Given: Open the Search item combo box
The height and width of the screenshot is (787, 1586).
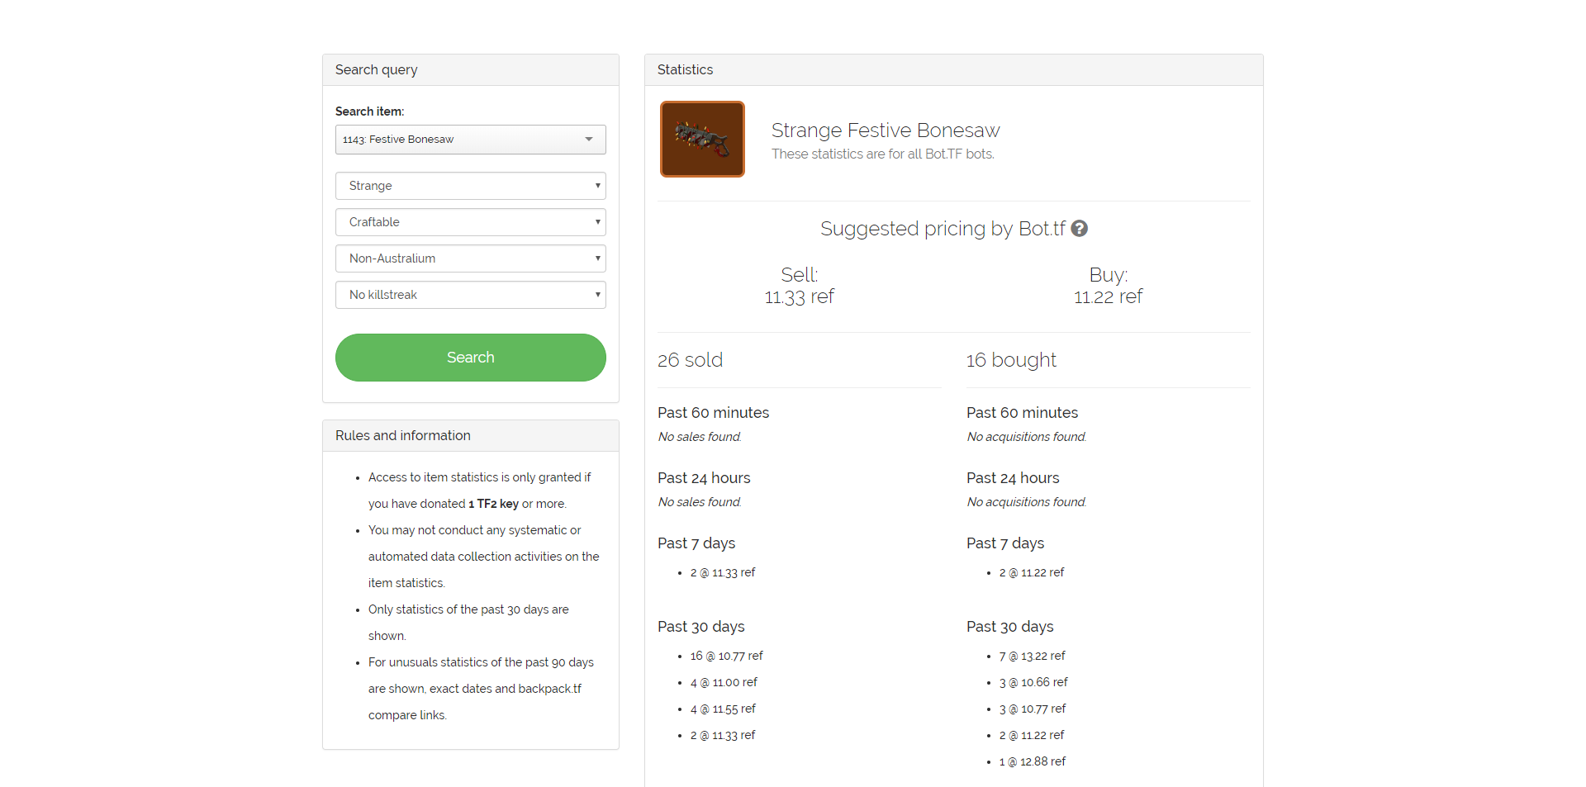Looking at the screenshot, I should (471, 140).
